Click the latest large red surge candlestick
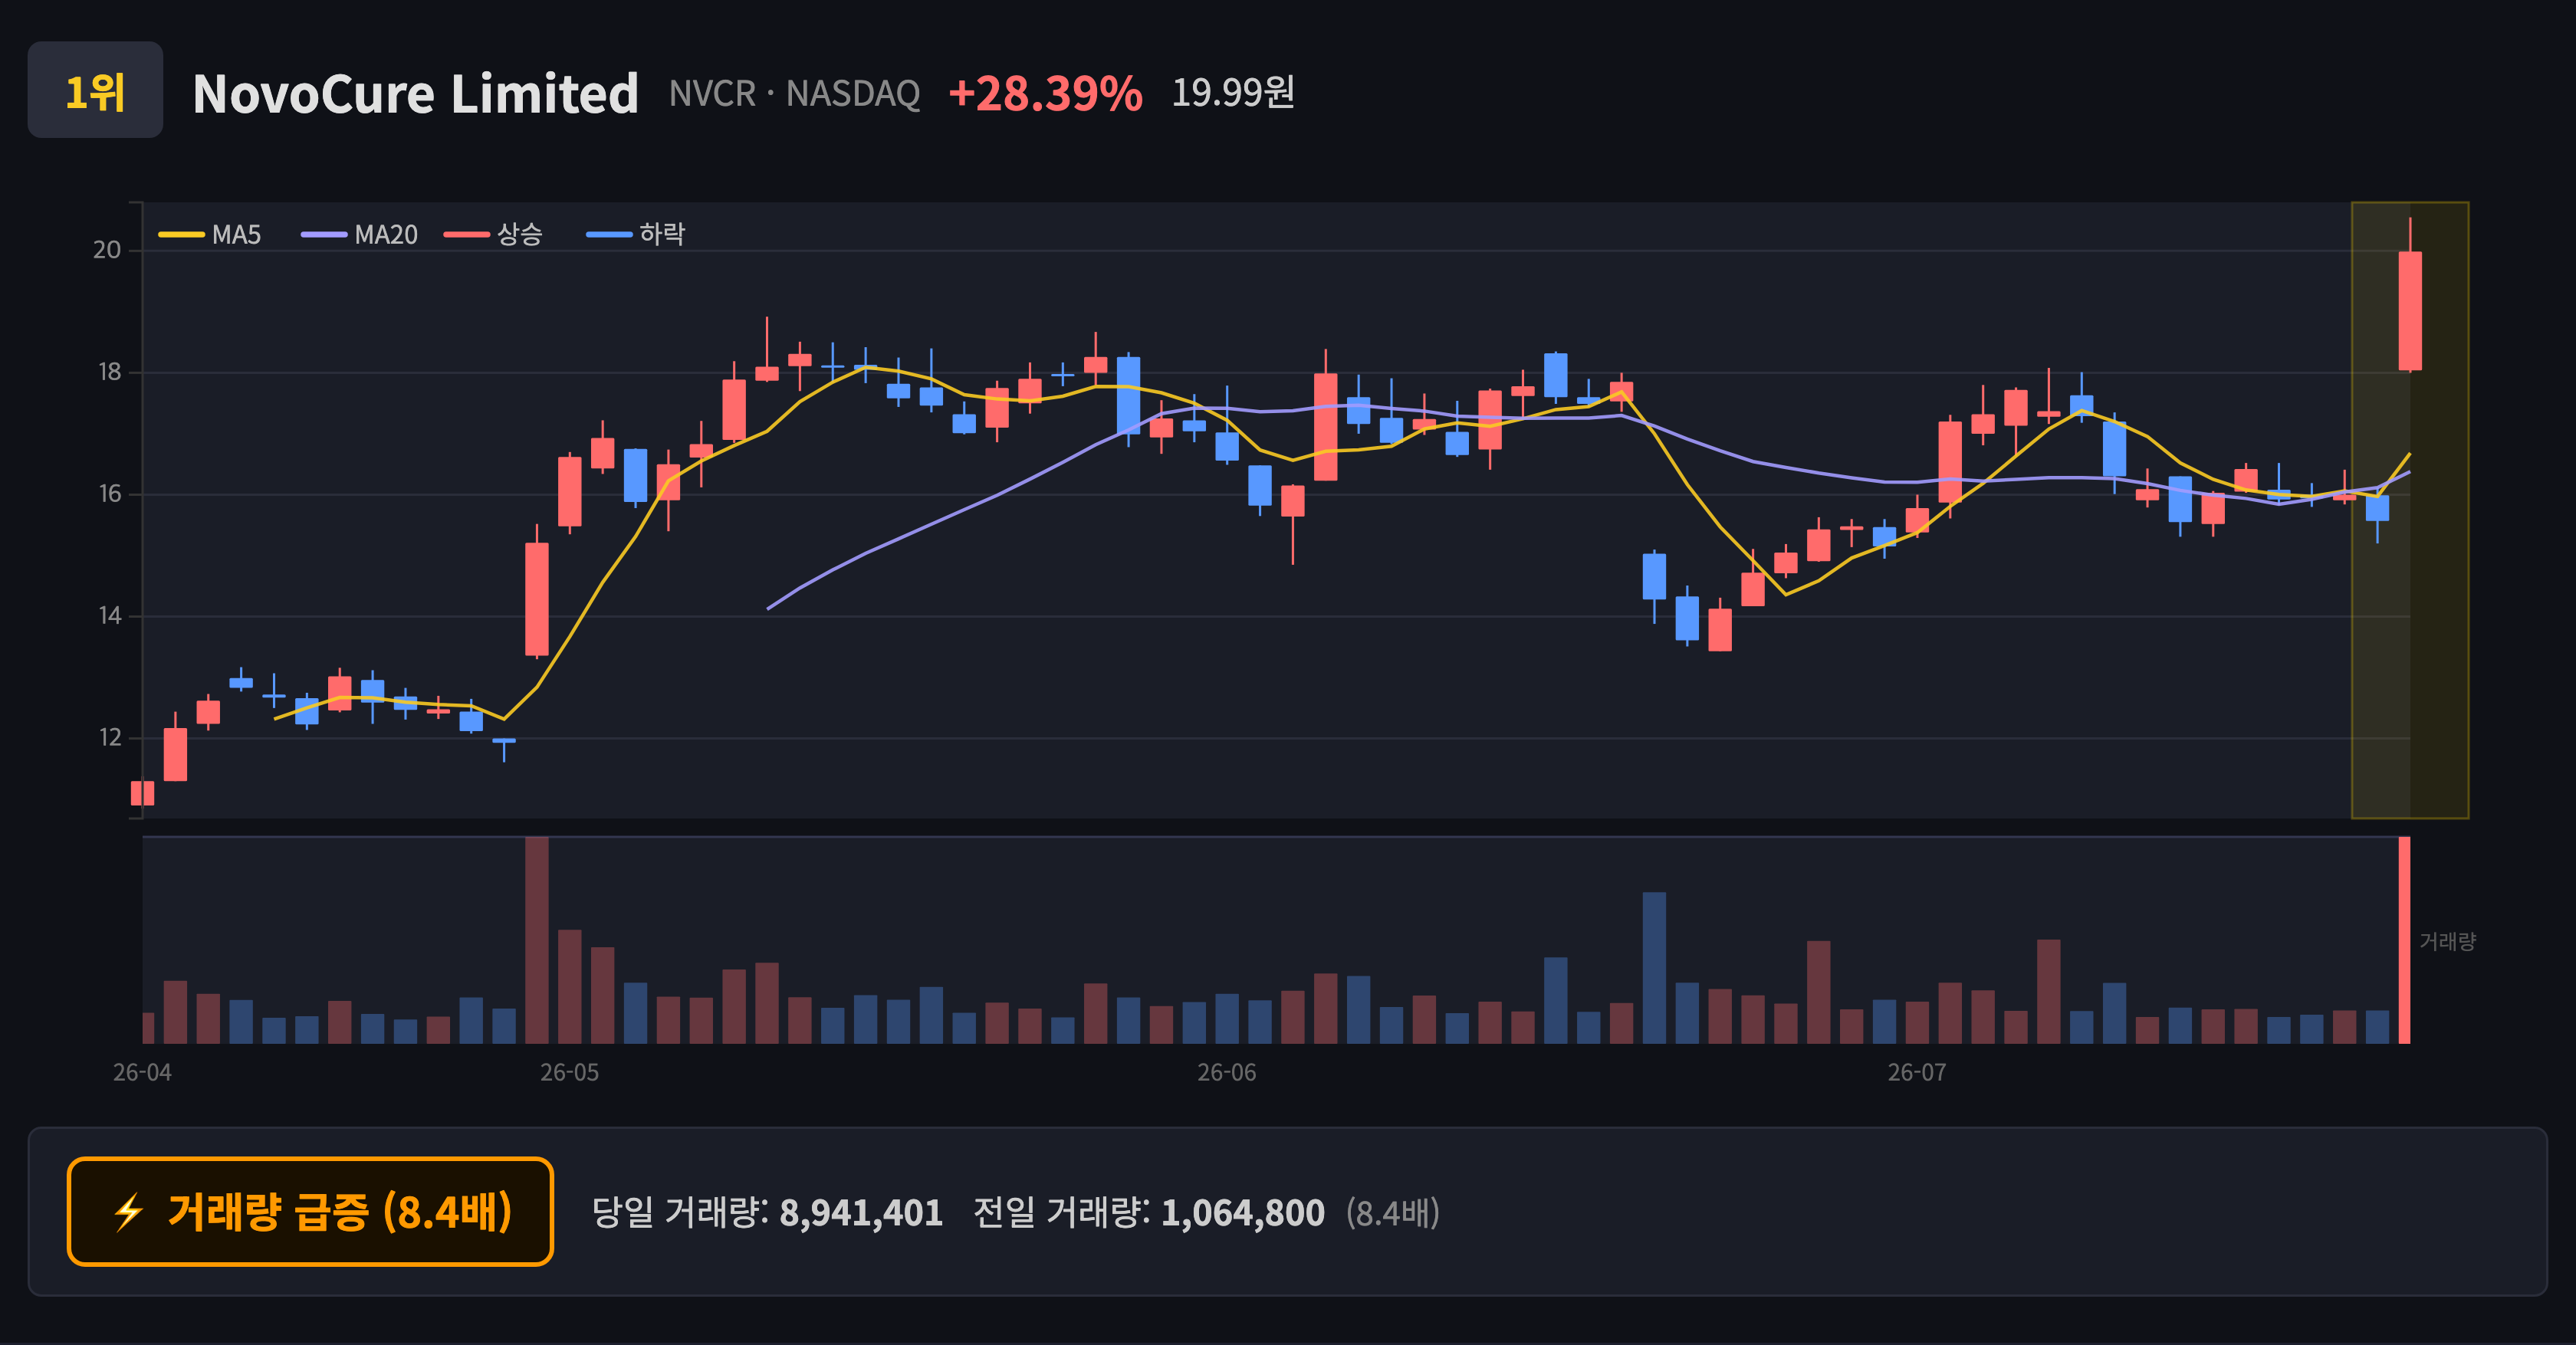Screen dimensions: 2576x1345 point(2410,311)
